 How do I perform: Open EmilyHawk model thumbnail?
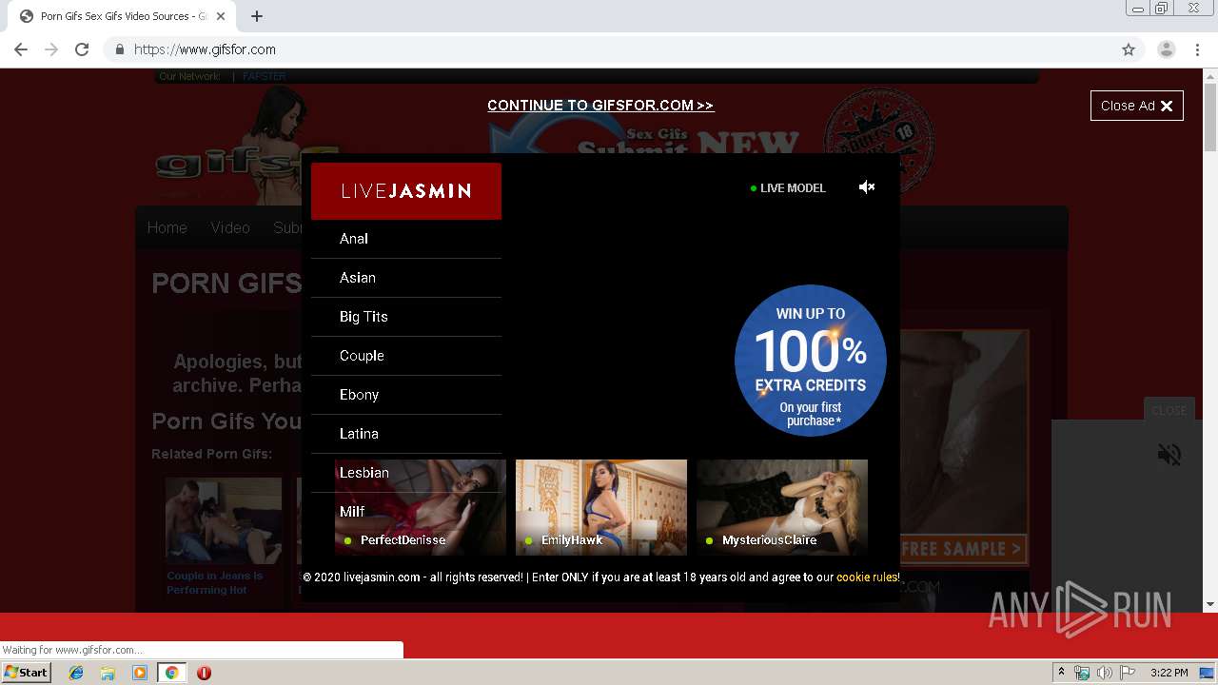[x=601, y=507]
